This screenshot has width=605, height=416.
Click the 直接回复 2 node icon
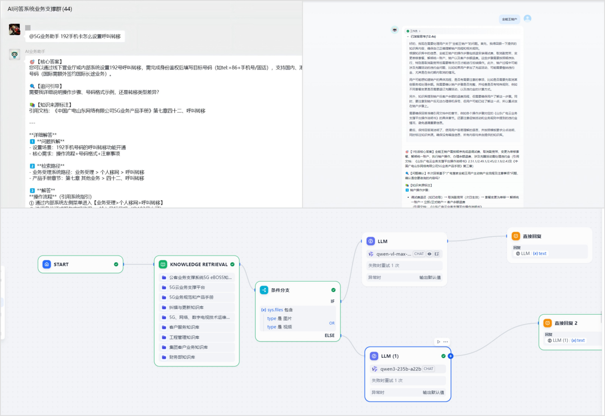click(x=548, y=323)
